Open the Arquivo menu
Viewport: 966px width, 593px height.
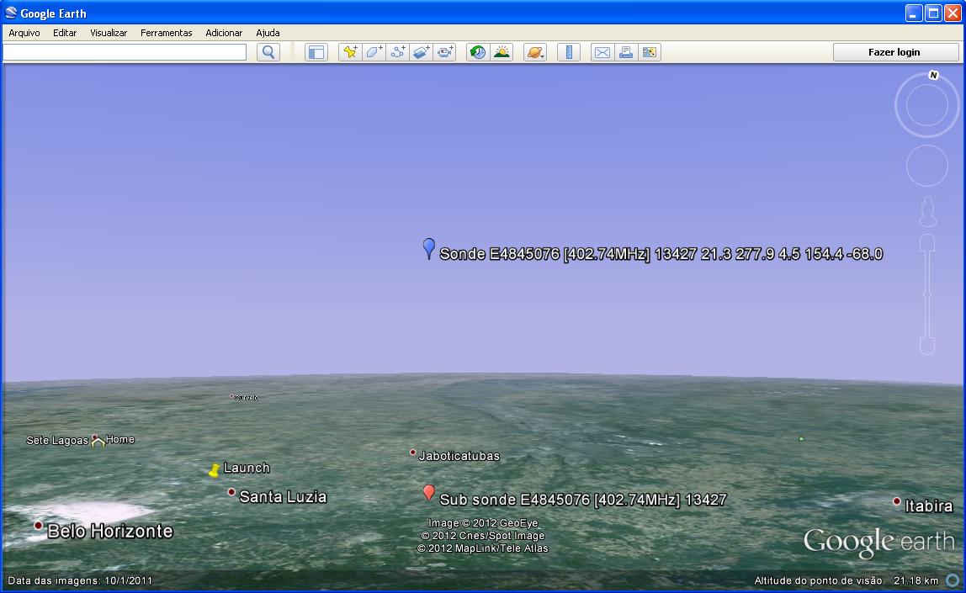click(24, 33)
